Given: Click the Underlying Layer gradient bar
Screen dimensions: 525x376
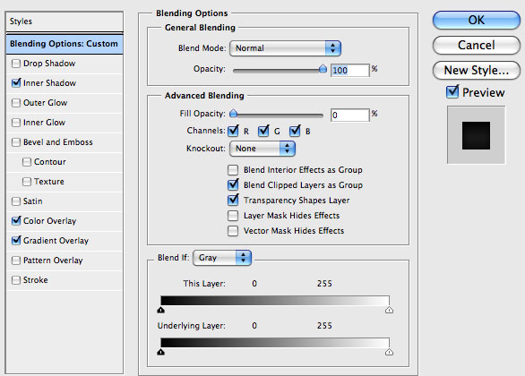Looking at the screenshot, I should click(x=275, y=343).
